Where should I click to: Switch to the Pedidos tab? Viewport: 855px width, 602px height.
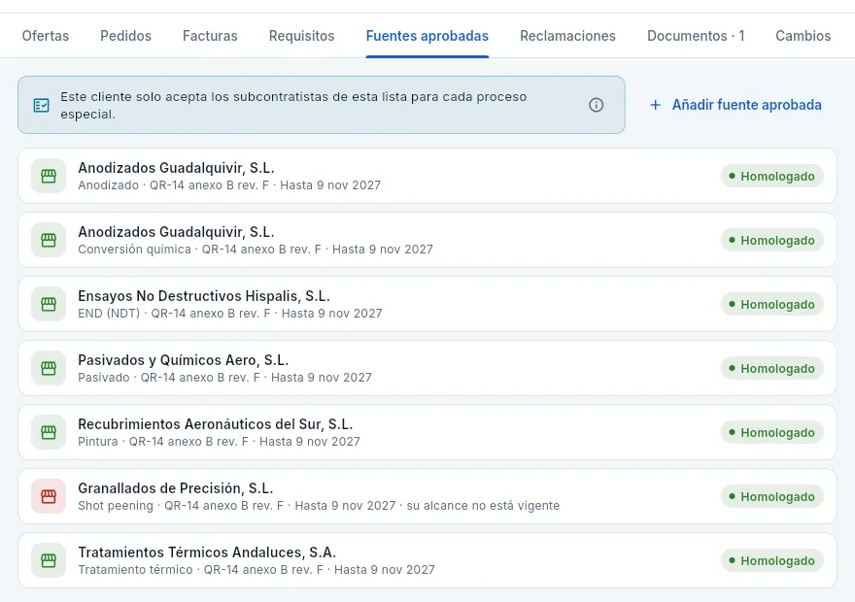[x=126, y=36]
